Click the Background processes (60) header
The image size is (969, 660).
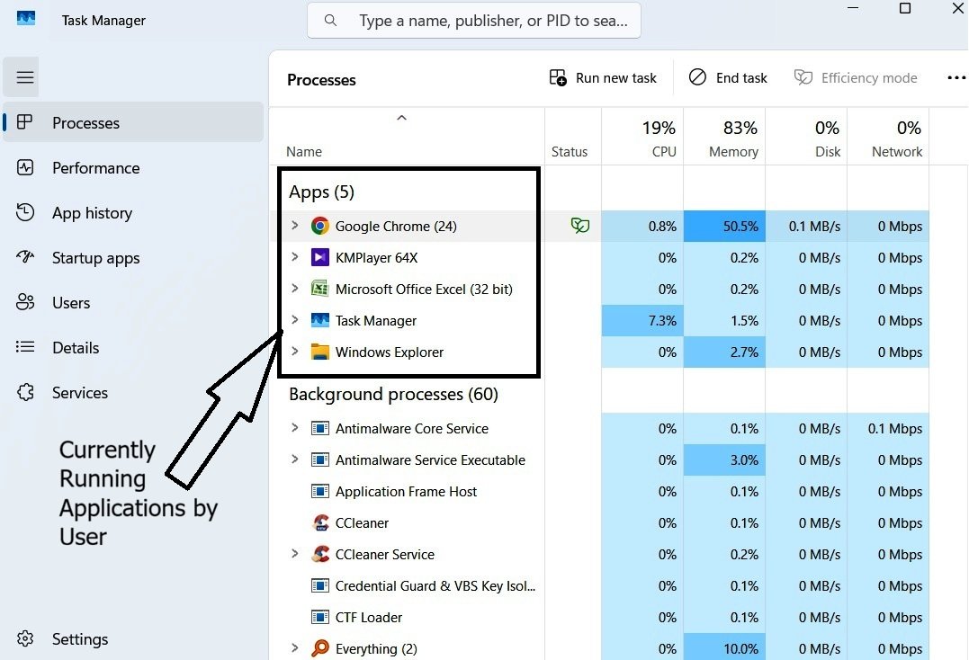[x=394, y=394]
